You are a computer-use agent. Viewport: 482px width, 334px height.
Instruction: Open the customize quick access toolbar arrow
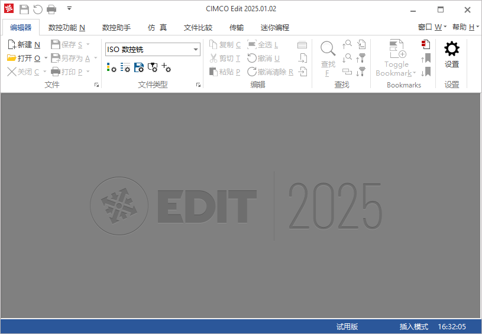(69, 9)
